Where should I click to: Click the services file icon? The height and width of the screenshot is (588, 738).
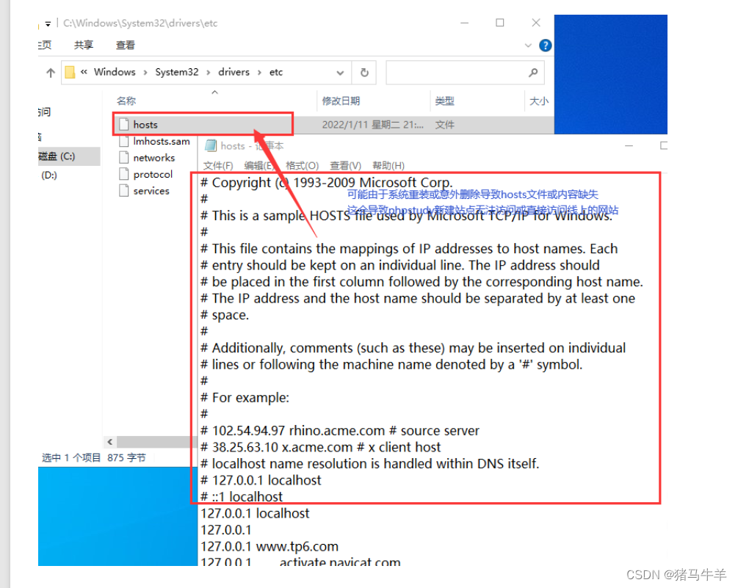pyautogui.click(x=124, y=191)
